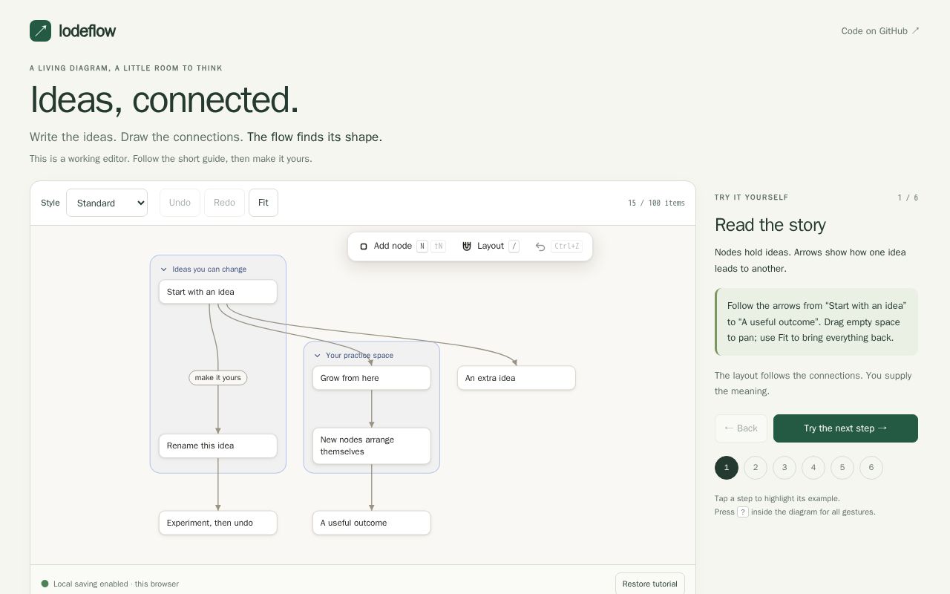Click the lodeflow logo icon
The width and height of the screenshot is (950, 594).
pos(40,31)
